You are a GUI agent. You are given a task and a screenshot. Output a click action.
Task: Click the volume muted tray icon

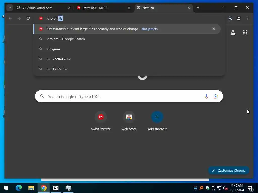pyautogui.click(x=225, y=188)
